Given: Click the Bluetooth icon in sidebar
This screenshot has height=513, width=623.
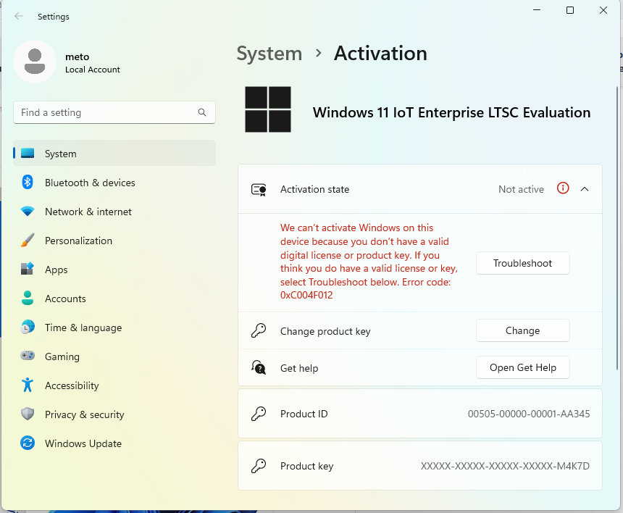Looking at the screenshot, I should (x=28, y=183).
